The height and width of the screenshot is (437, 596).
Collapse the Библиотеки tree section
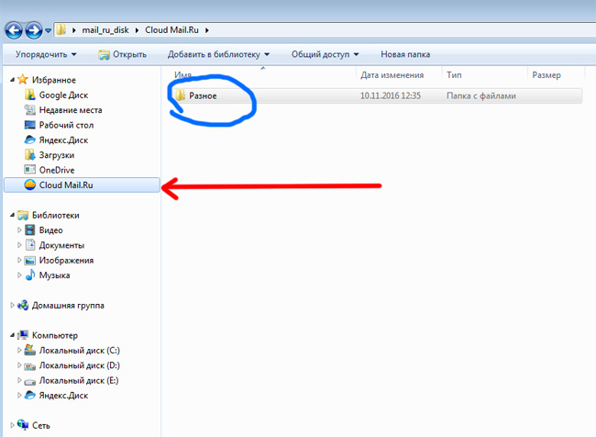pyautogui.click(x=12, y=215)
